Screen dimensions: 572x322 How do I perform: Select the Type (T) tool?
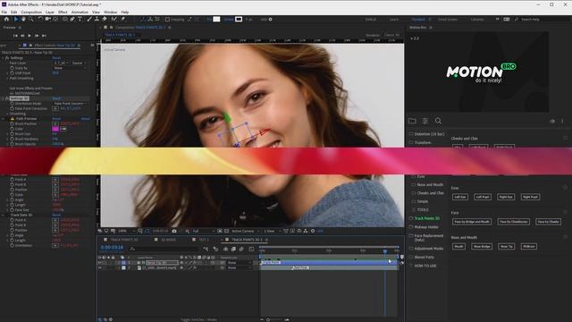click(80, 19)
